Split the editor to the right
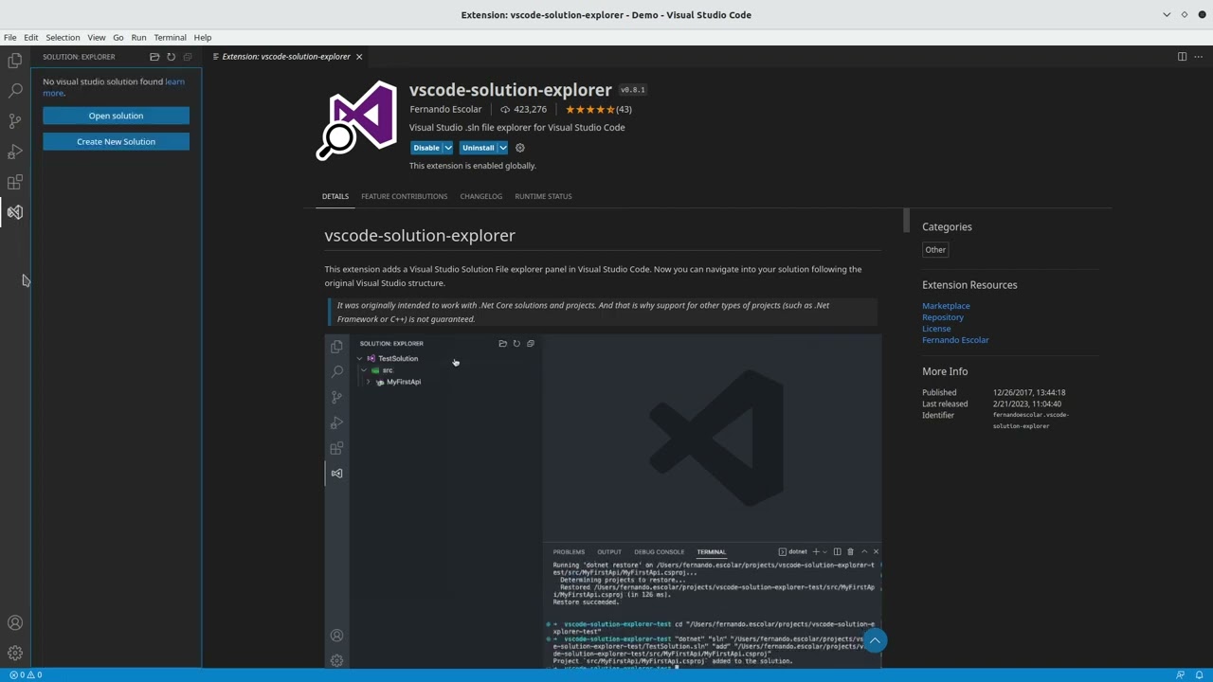 (1182, 57)
